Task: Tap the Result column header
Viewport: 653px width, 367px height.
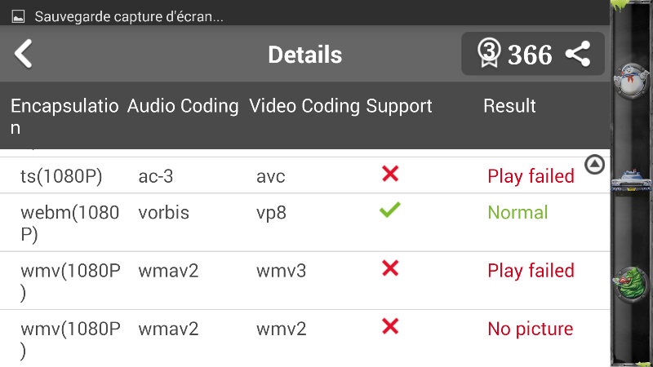Action: (509, 106)
